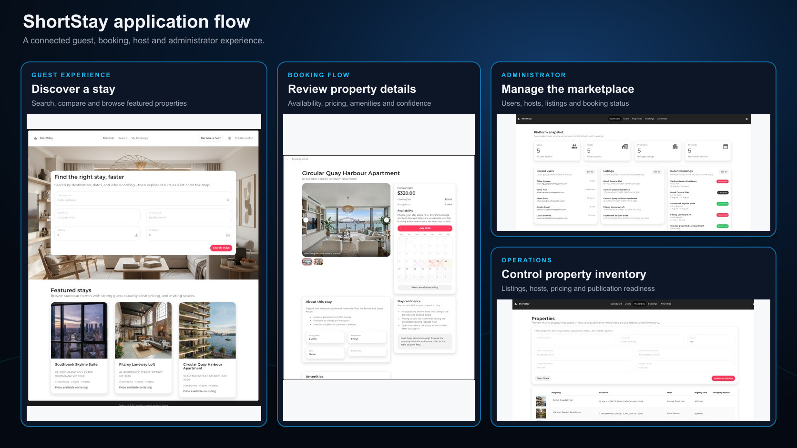Select the active Properties tab in the inventory screen header
This screenshot has height=448, width=797.
click(x=639, y=304)
